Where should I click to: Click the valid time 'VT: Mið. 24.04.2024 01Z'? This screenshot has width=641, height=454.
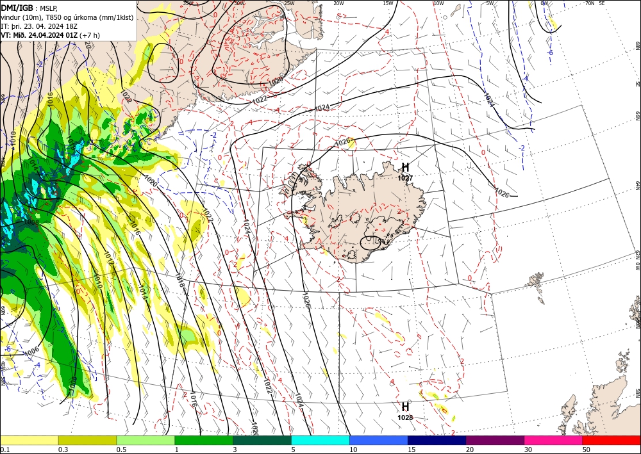pyautogui.click(x=39, y=35)
